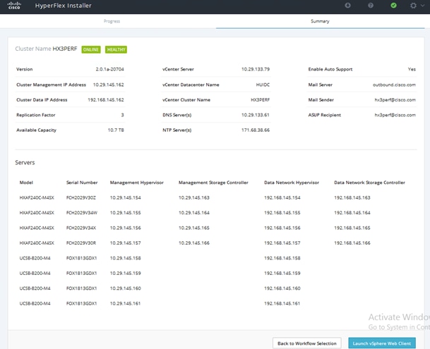Click the vCenter Server value 10.29.133.79
Image resolution: width=430 pixels, height=349 pixels.
(x=256, y=69)
